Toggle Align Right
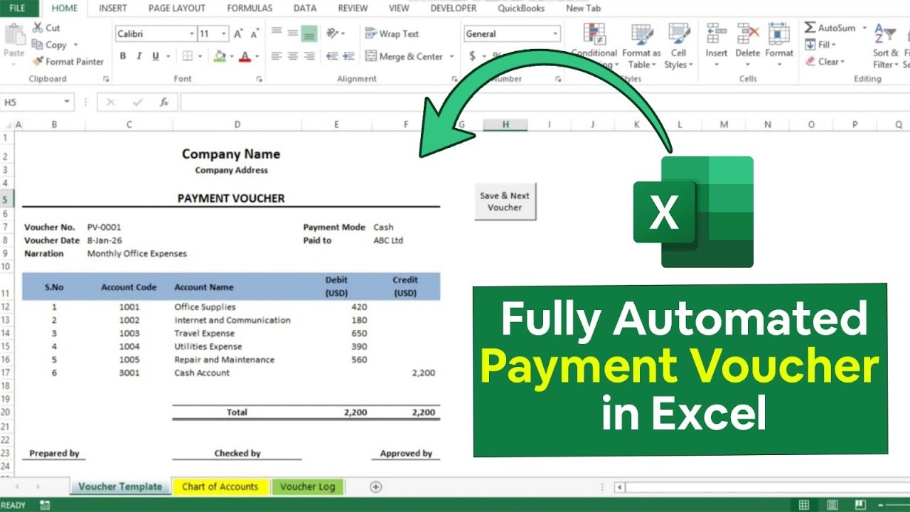This screenshot has height=512, width=910. [x=309, y=56]
